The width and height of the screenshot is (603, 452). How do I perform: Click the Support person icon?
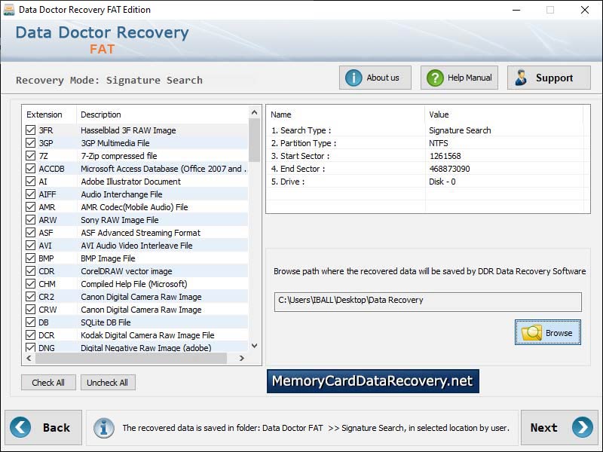pos(520,77)
